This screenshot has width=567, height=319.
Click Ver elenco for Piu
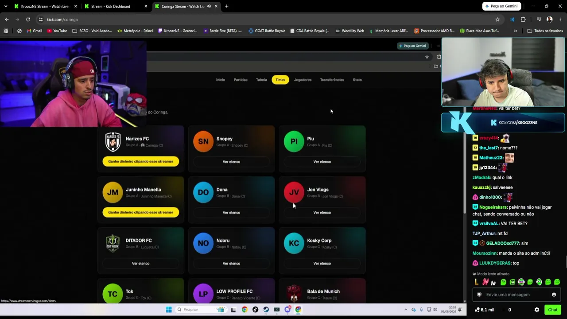[x=322, y=162]
